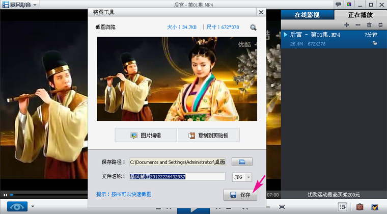This screenshot has width=387, height=214.
Task: Click the magnifier icon to zoom screenshot preview
Action: (253, 27)
